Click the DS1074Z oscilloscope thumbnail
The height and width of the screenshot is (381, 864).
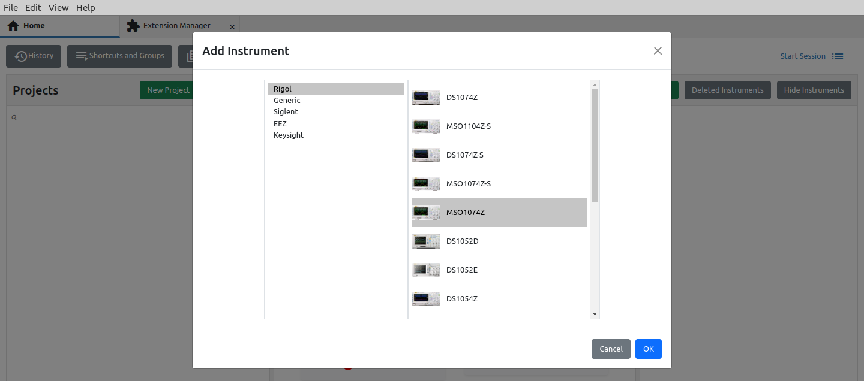[426, 98]
